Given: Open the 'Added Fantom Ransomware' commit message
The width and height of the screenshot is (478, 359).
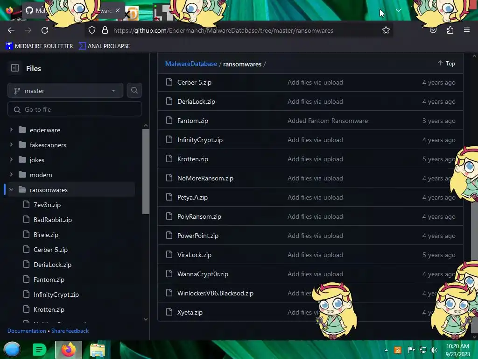Looking at the screenshot, I should (328, 121).
